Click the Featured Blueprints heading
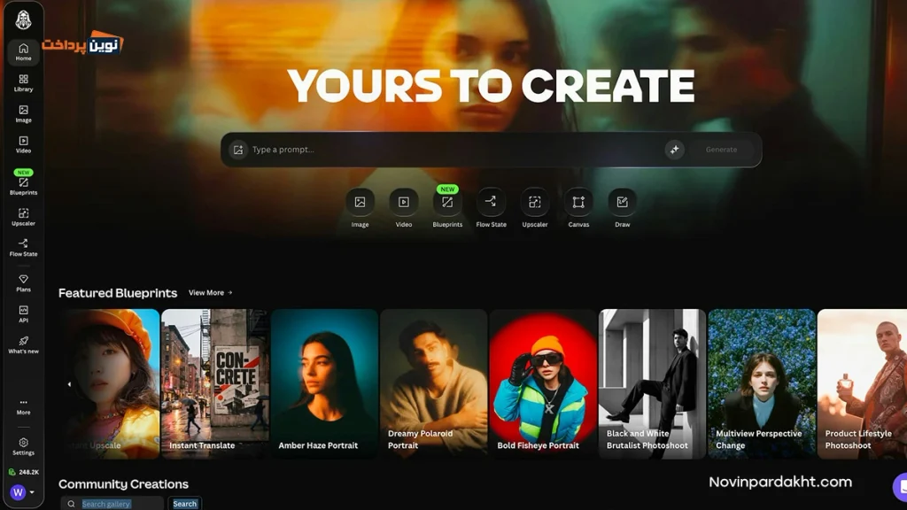This screenshot has height=510, width=907. (x=118, y=293)
